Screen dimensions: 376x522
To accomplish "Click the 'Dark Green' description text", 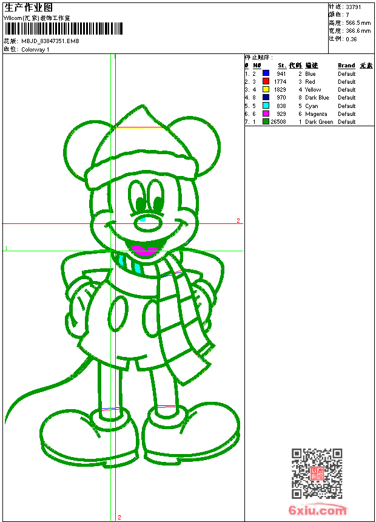I will [319, 122].
